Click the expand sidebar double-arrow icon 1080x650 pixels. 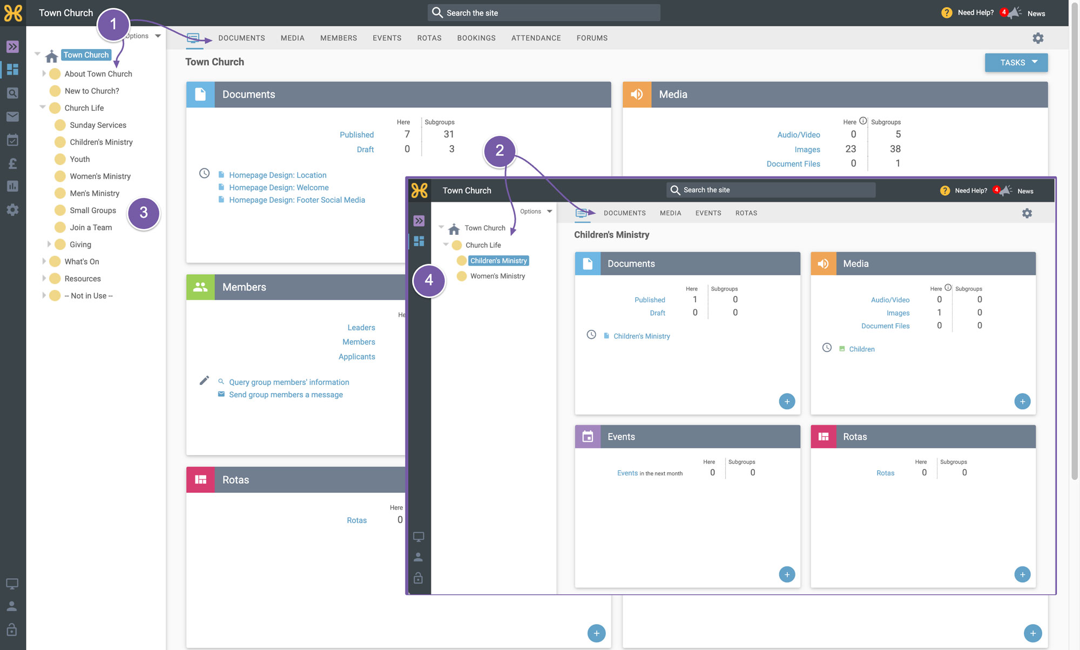(x=12, y=46)
